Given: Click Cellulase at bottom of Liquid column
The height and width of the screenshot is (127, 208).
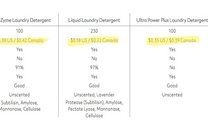Looking at the screenshot, I should [x=94, y=116].
